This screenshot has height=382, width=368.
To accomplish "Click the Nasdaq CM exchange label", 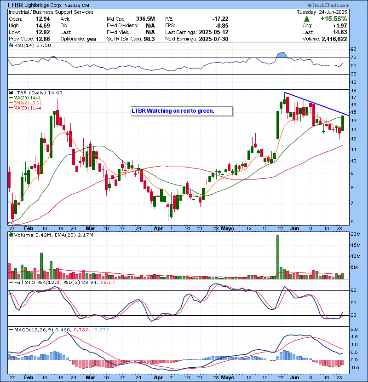I will tap(77, 6).
